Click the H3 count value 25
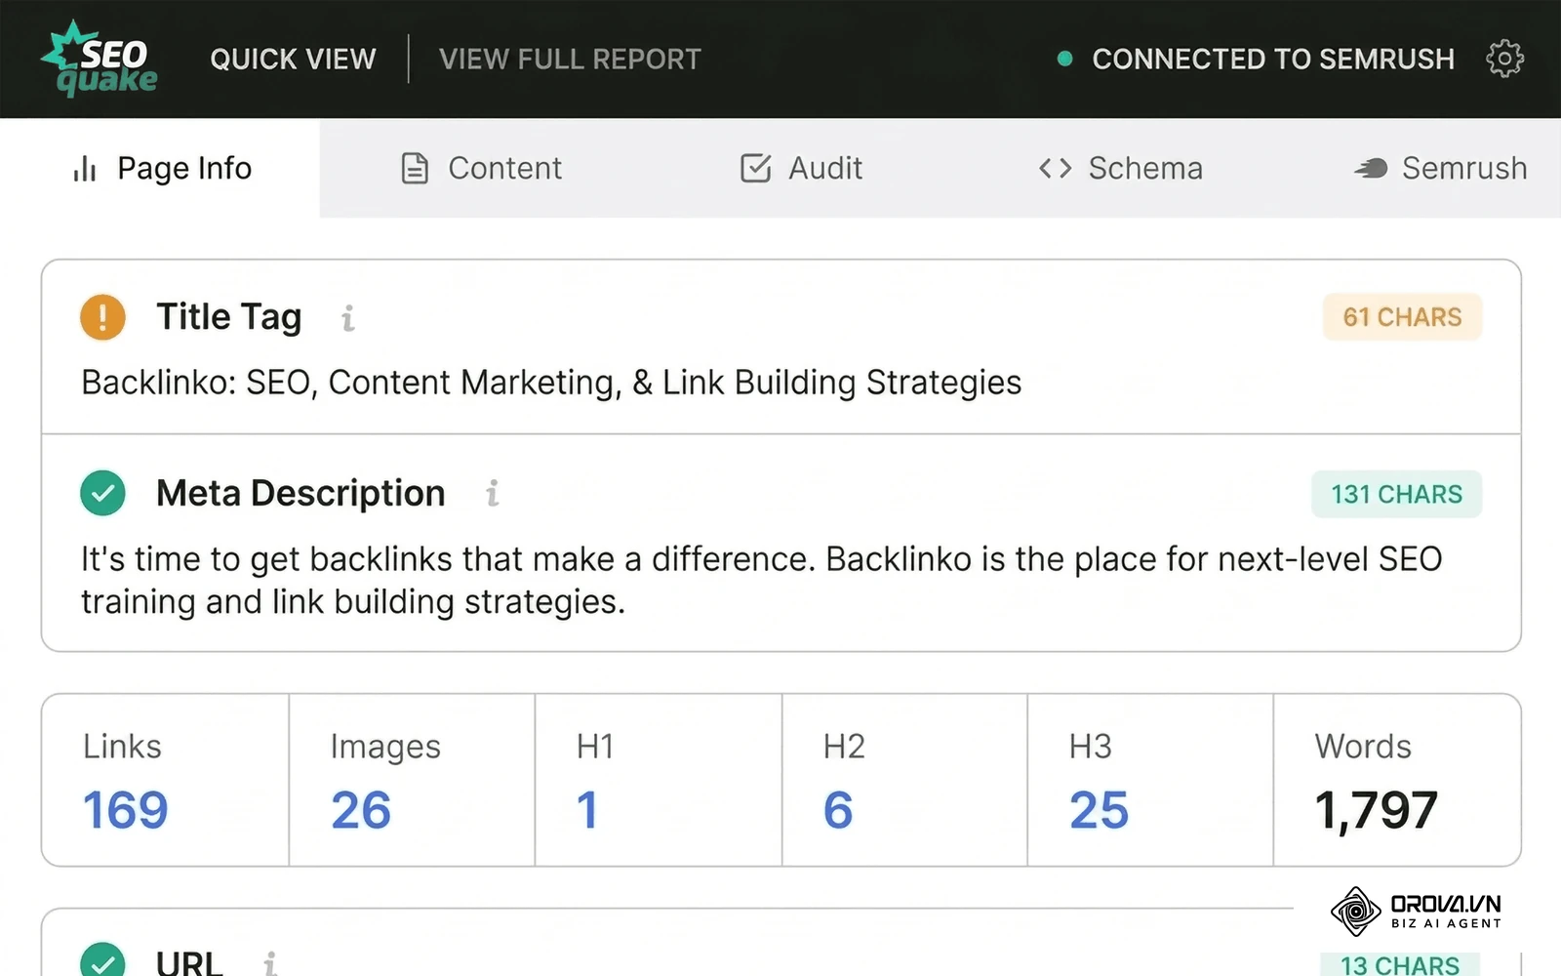This screenshot has width=1561, height=976. [1099, 810]
